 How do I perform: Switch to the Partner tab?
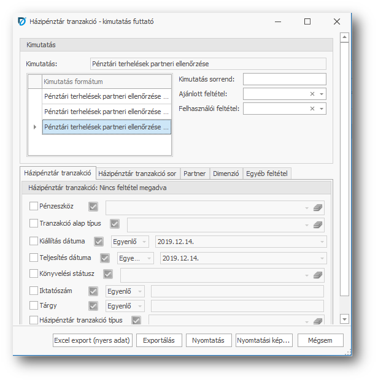click(x=195, y=174)
